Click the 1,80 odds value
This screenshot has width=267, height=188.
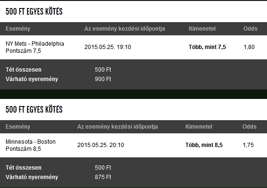pyautogui.click(x=249, y=47)
